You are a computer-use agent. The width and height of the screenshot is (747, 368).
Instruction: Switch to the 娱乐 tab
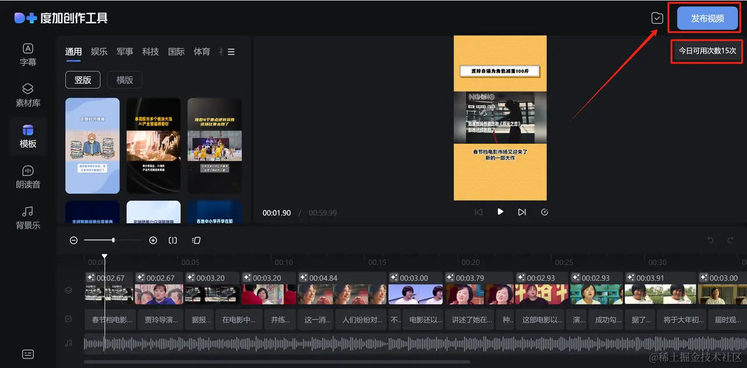point(99,52)
